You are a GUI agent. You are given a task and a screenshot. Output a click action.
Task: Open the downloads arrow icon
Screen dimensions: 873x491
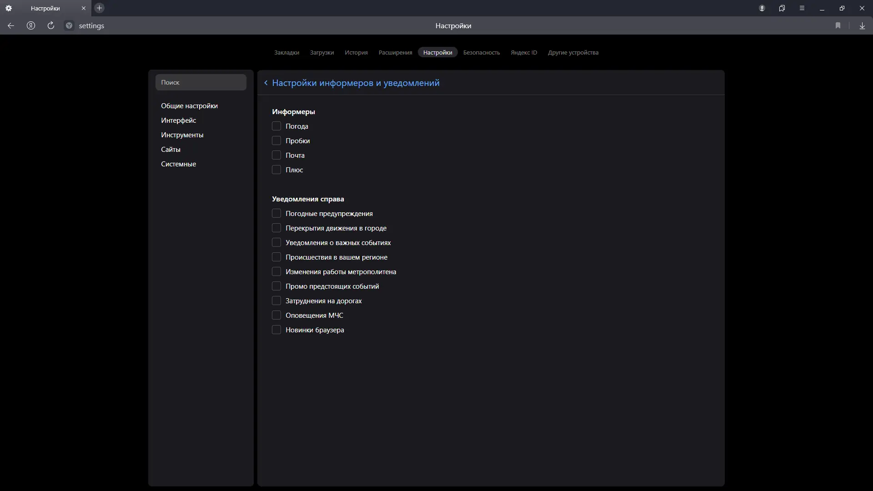[x=862, y=26]
